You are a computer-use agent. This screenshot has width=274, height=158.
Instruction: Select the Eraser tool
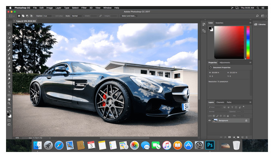pos(9,66)
